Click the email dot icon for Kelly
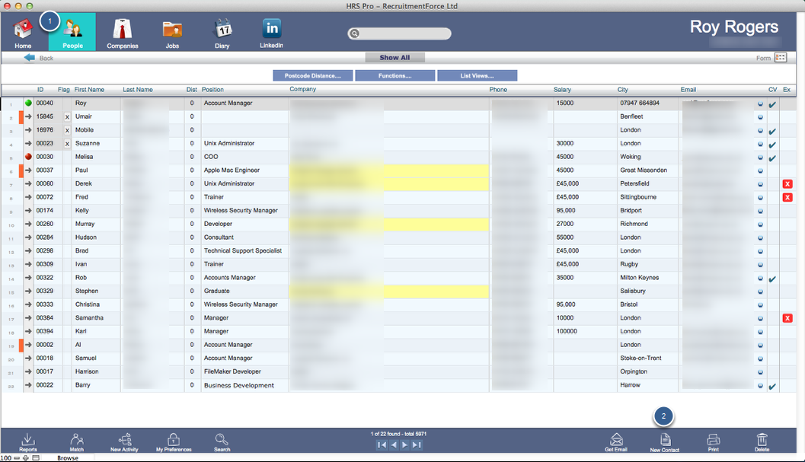 (x=760, y=211)
